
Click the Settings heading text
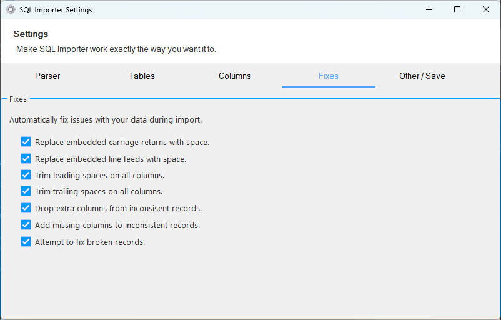pyautogui.click(x=31, y=34)
